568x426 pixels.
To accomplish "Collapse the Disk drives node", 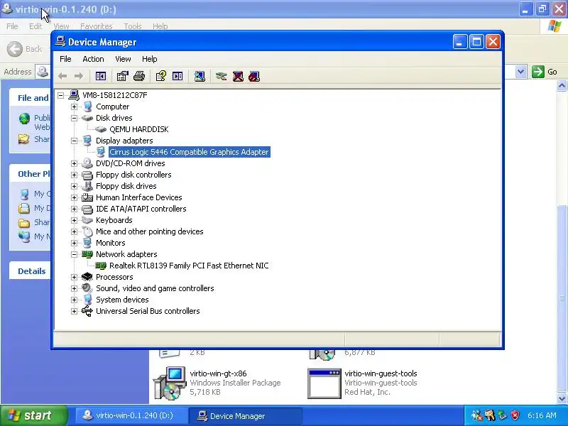I will coord(75,118).
